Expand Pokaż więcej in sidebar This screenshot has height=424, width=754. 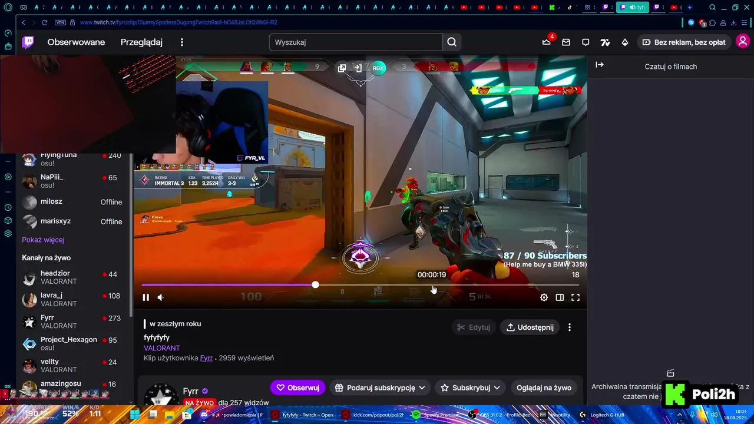[x=43, y=240]
